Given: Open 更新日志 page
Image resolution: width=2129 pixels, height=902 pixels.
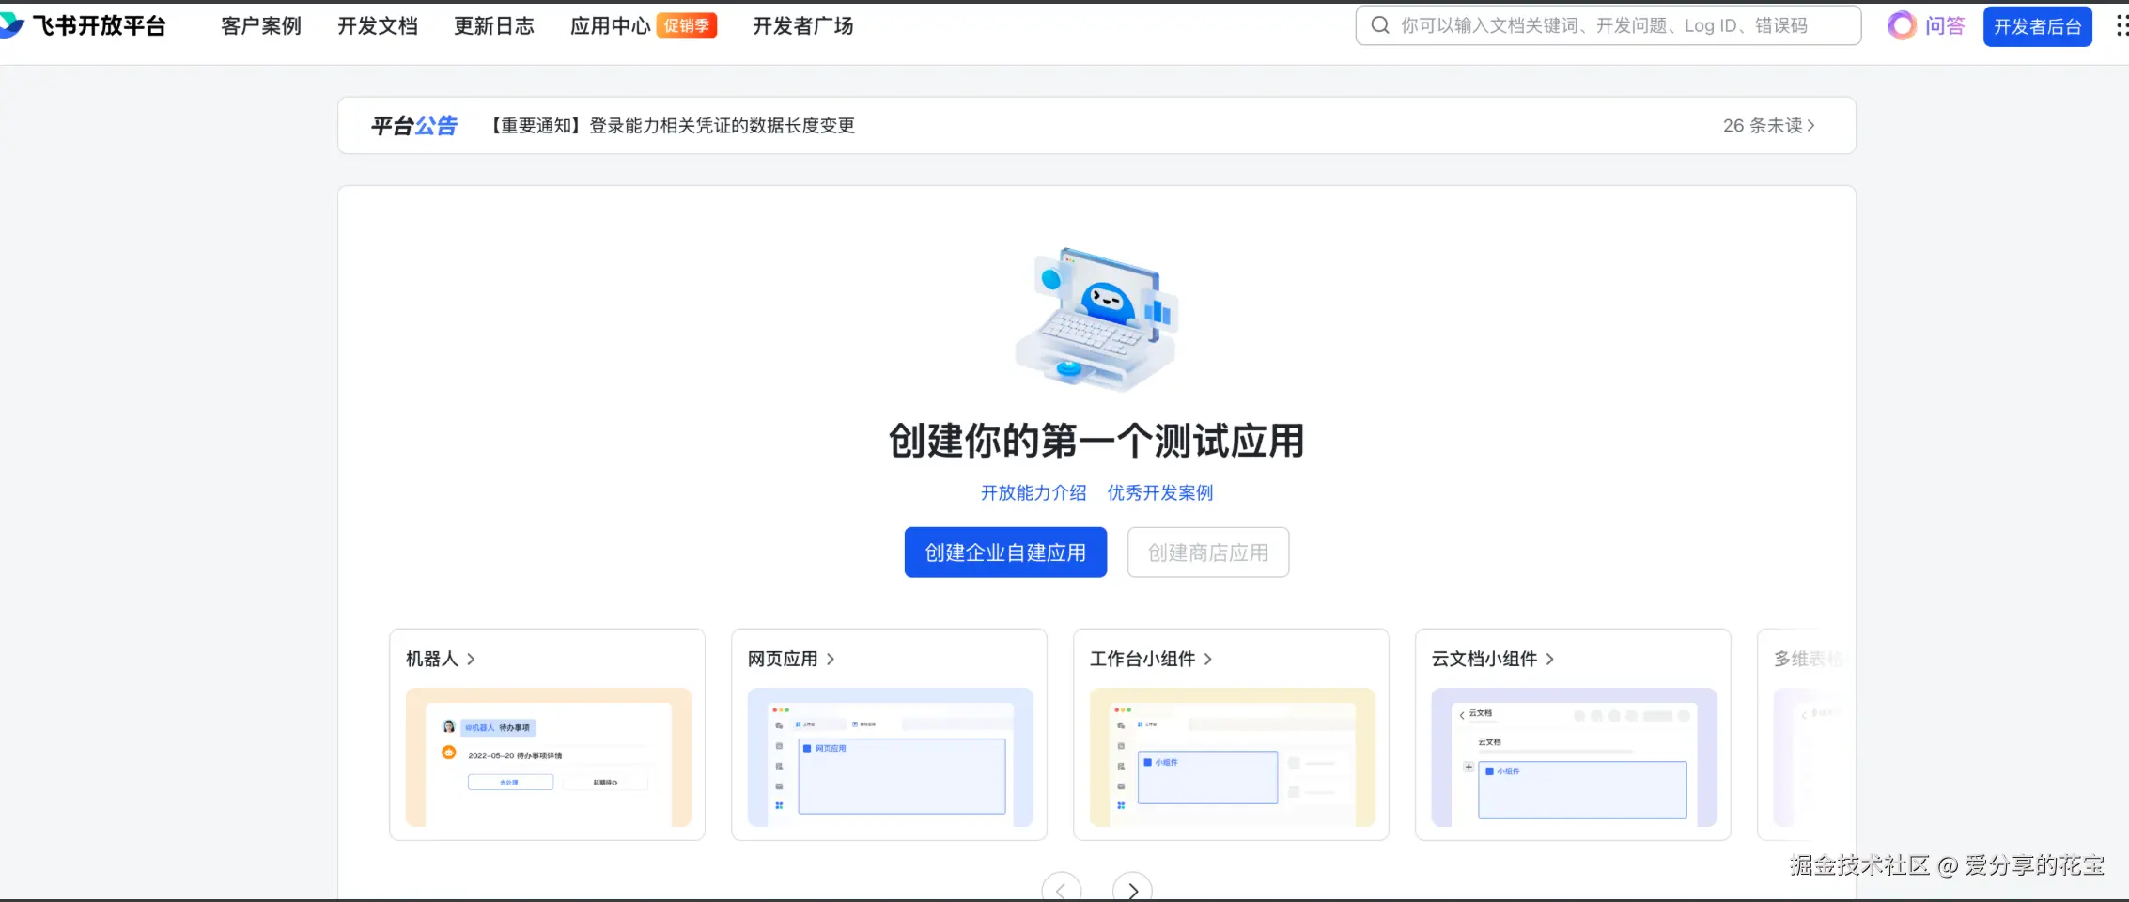Looking at the screenshot, I should point(494,25).
